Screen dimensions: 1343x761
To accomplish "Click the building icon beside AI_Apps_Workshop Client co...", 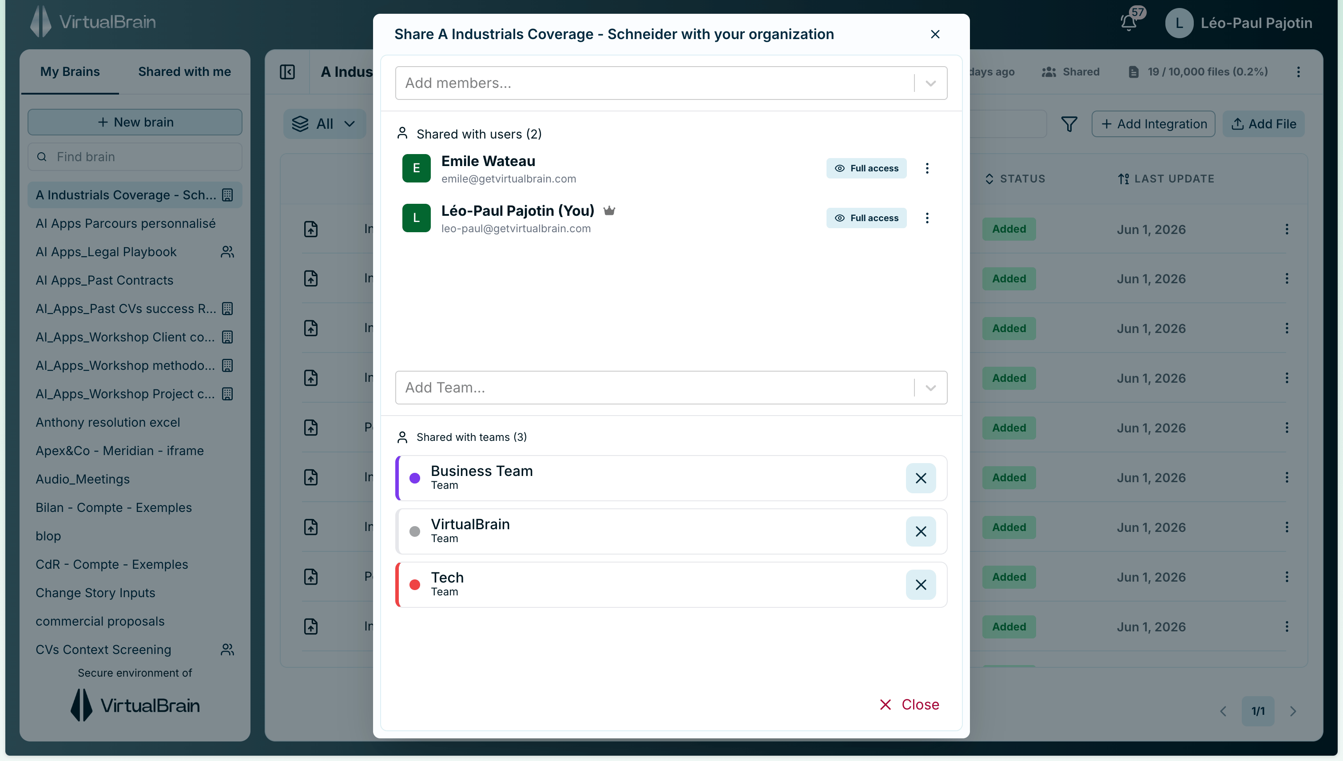I will pos(227,337).
